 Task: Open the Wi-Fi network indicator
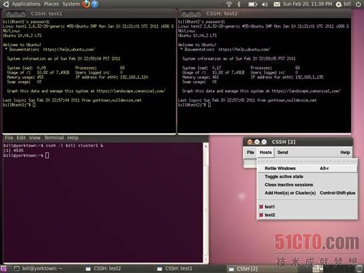coord(229,4)
